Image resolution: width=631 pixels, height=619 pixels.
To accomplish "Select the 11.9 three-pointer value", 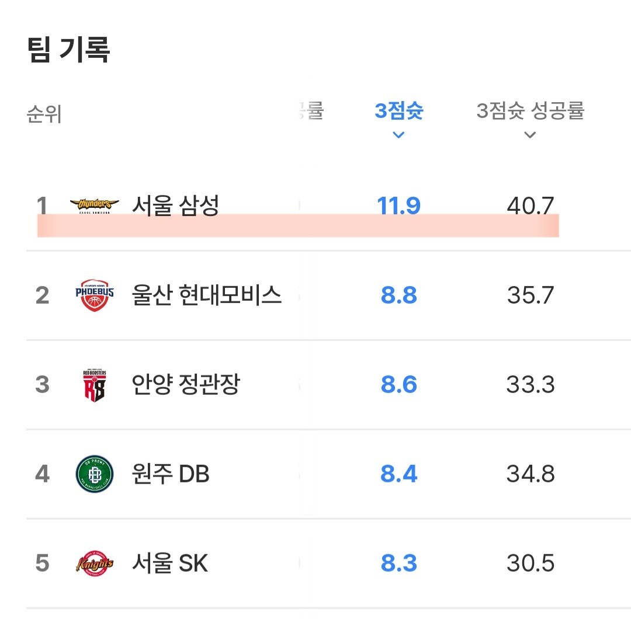I will (399, 206).
